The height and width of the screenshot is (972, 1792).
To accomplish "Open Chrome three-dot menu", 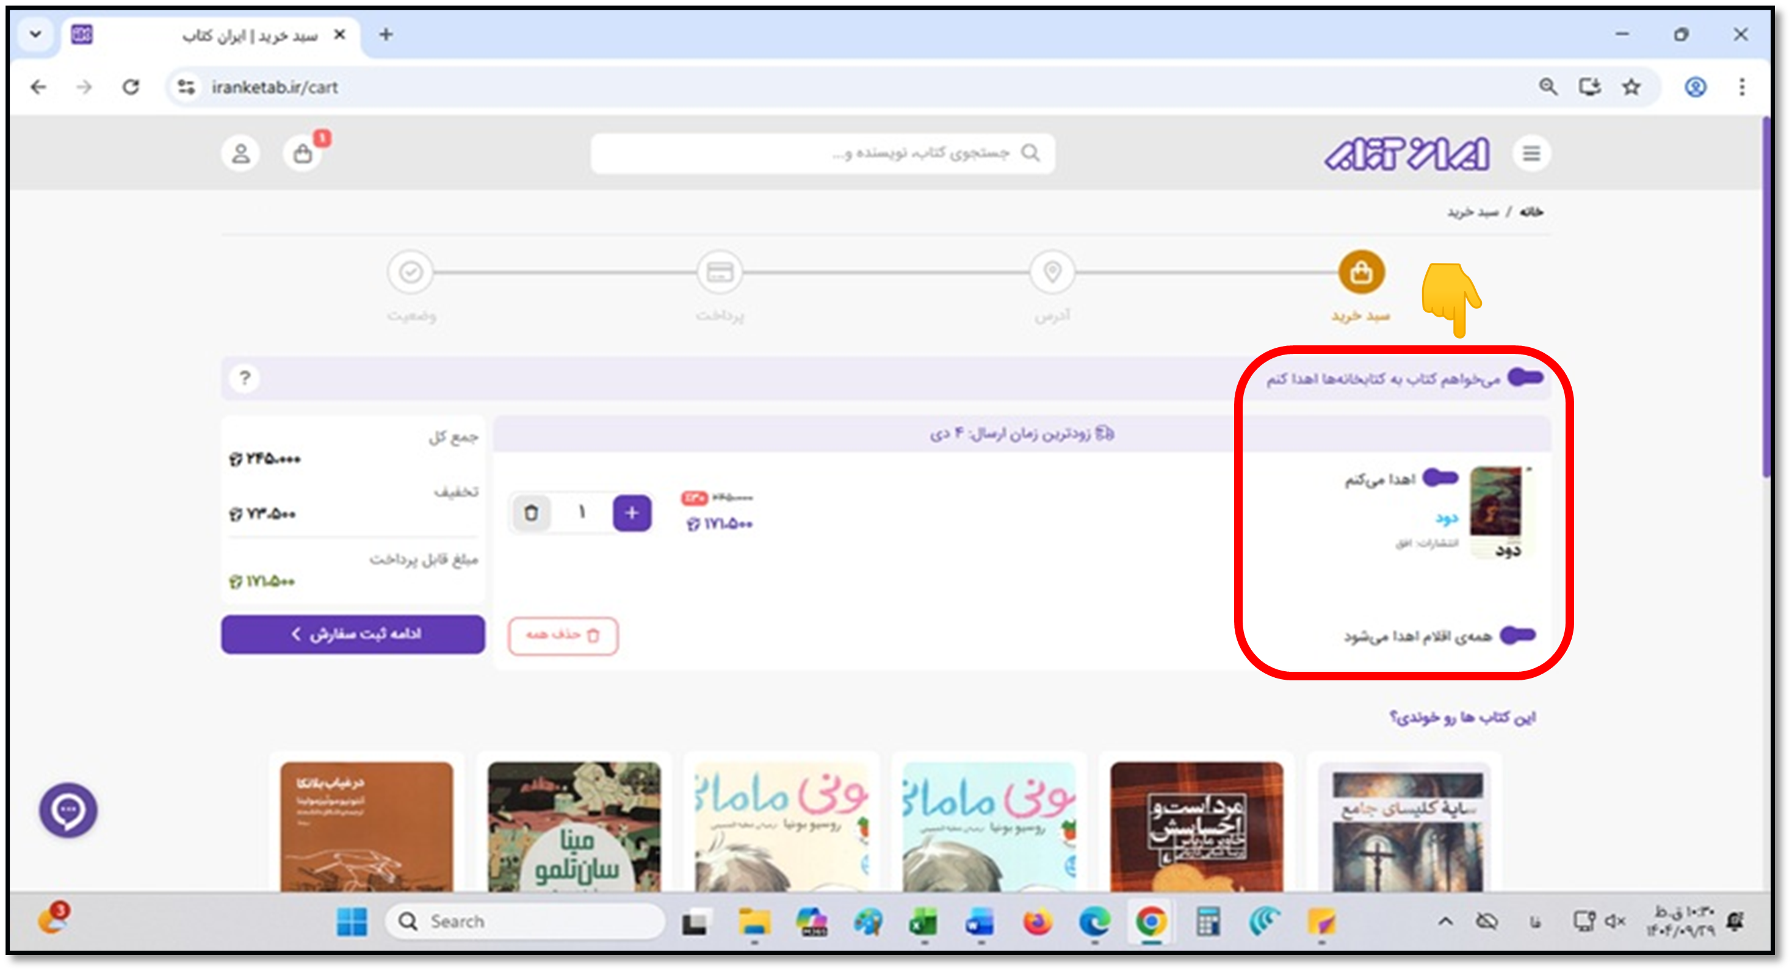I will [x=1742, y=87].
